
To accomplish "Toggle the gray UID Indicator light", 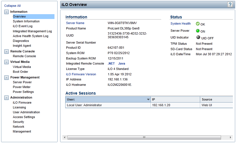I will 198,37.
